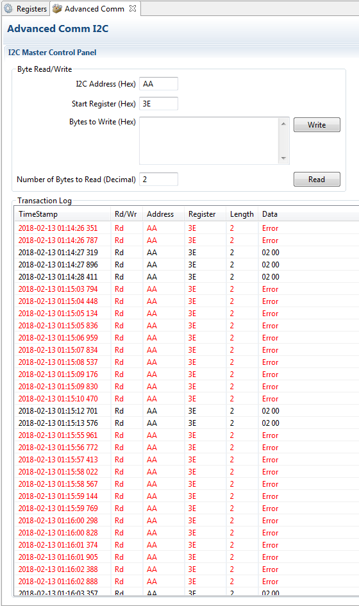Sort log by Rd/Wr column header
Screen dimensions: 359x606
coord(126,214)
